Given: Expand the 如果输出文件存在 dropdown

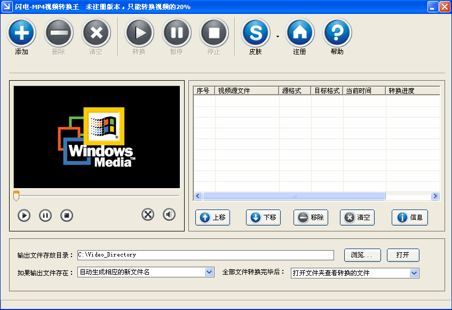Looking at the screenshot, I should pyautogui.click(x=209, y=272).
